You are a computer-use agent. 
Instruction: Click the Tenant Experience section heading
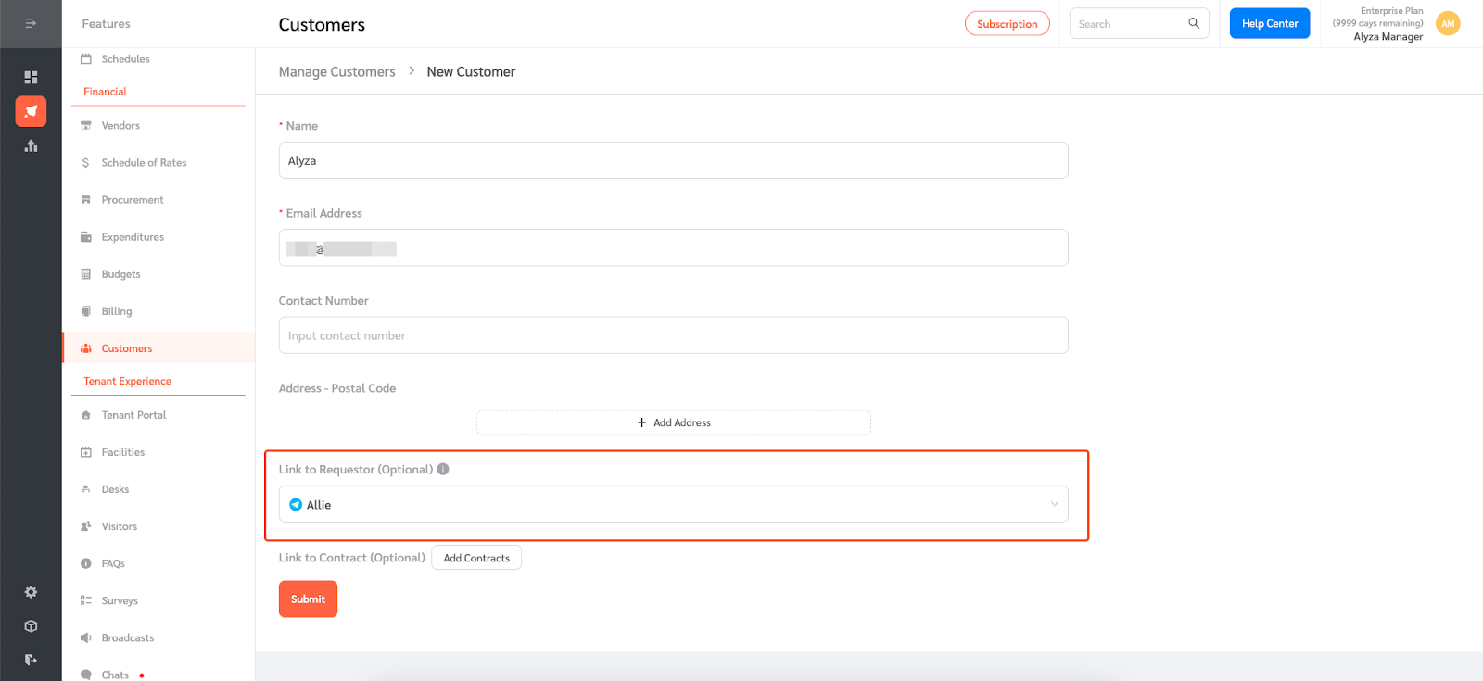coord(127,381)
